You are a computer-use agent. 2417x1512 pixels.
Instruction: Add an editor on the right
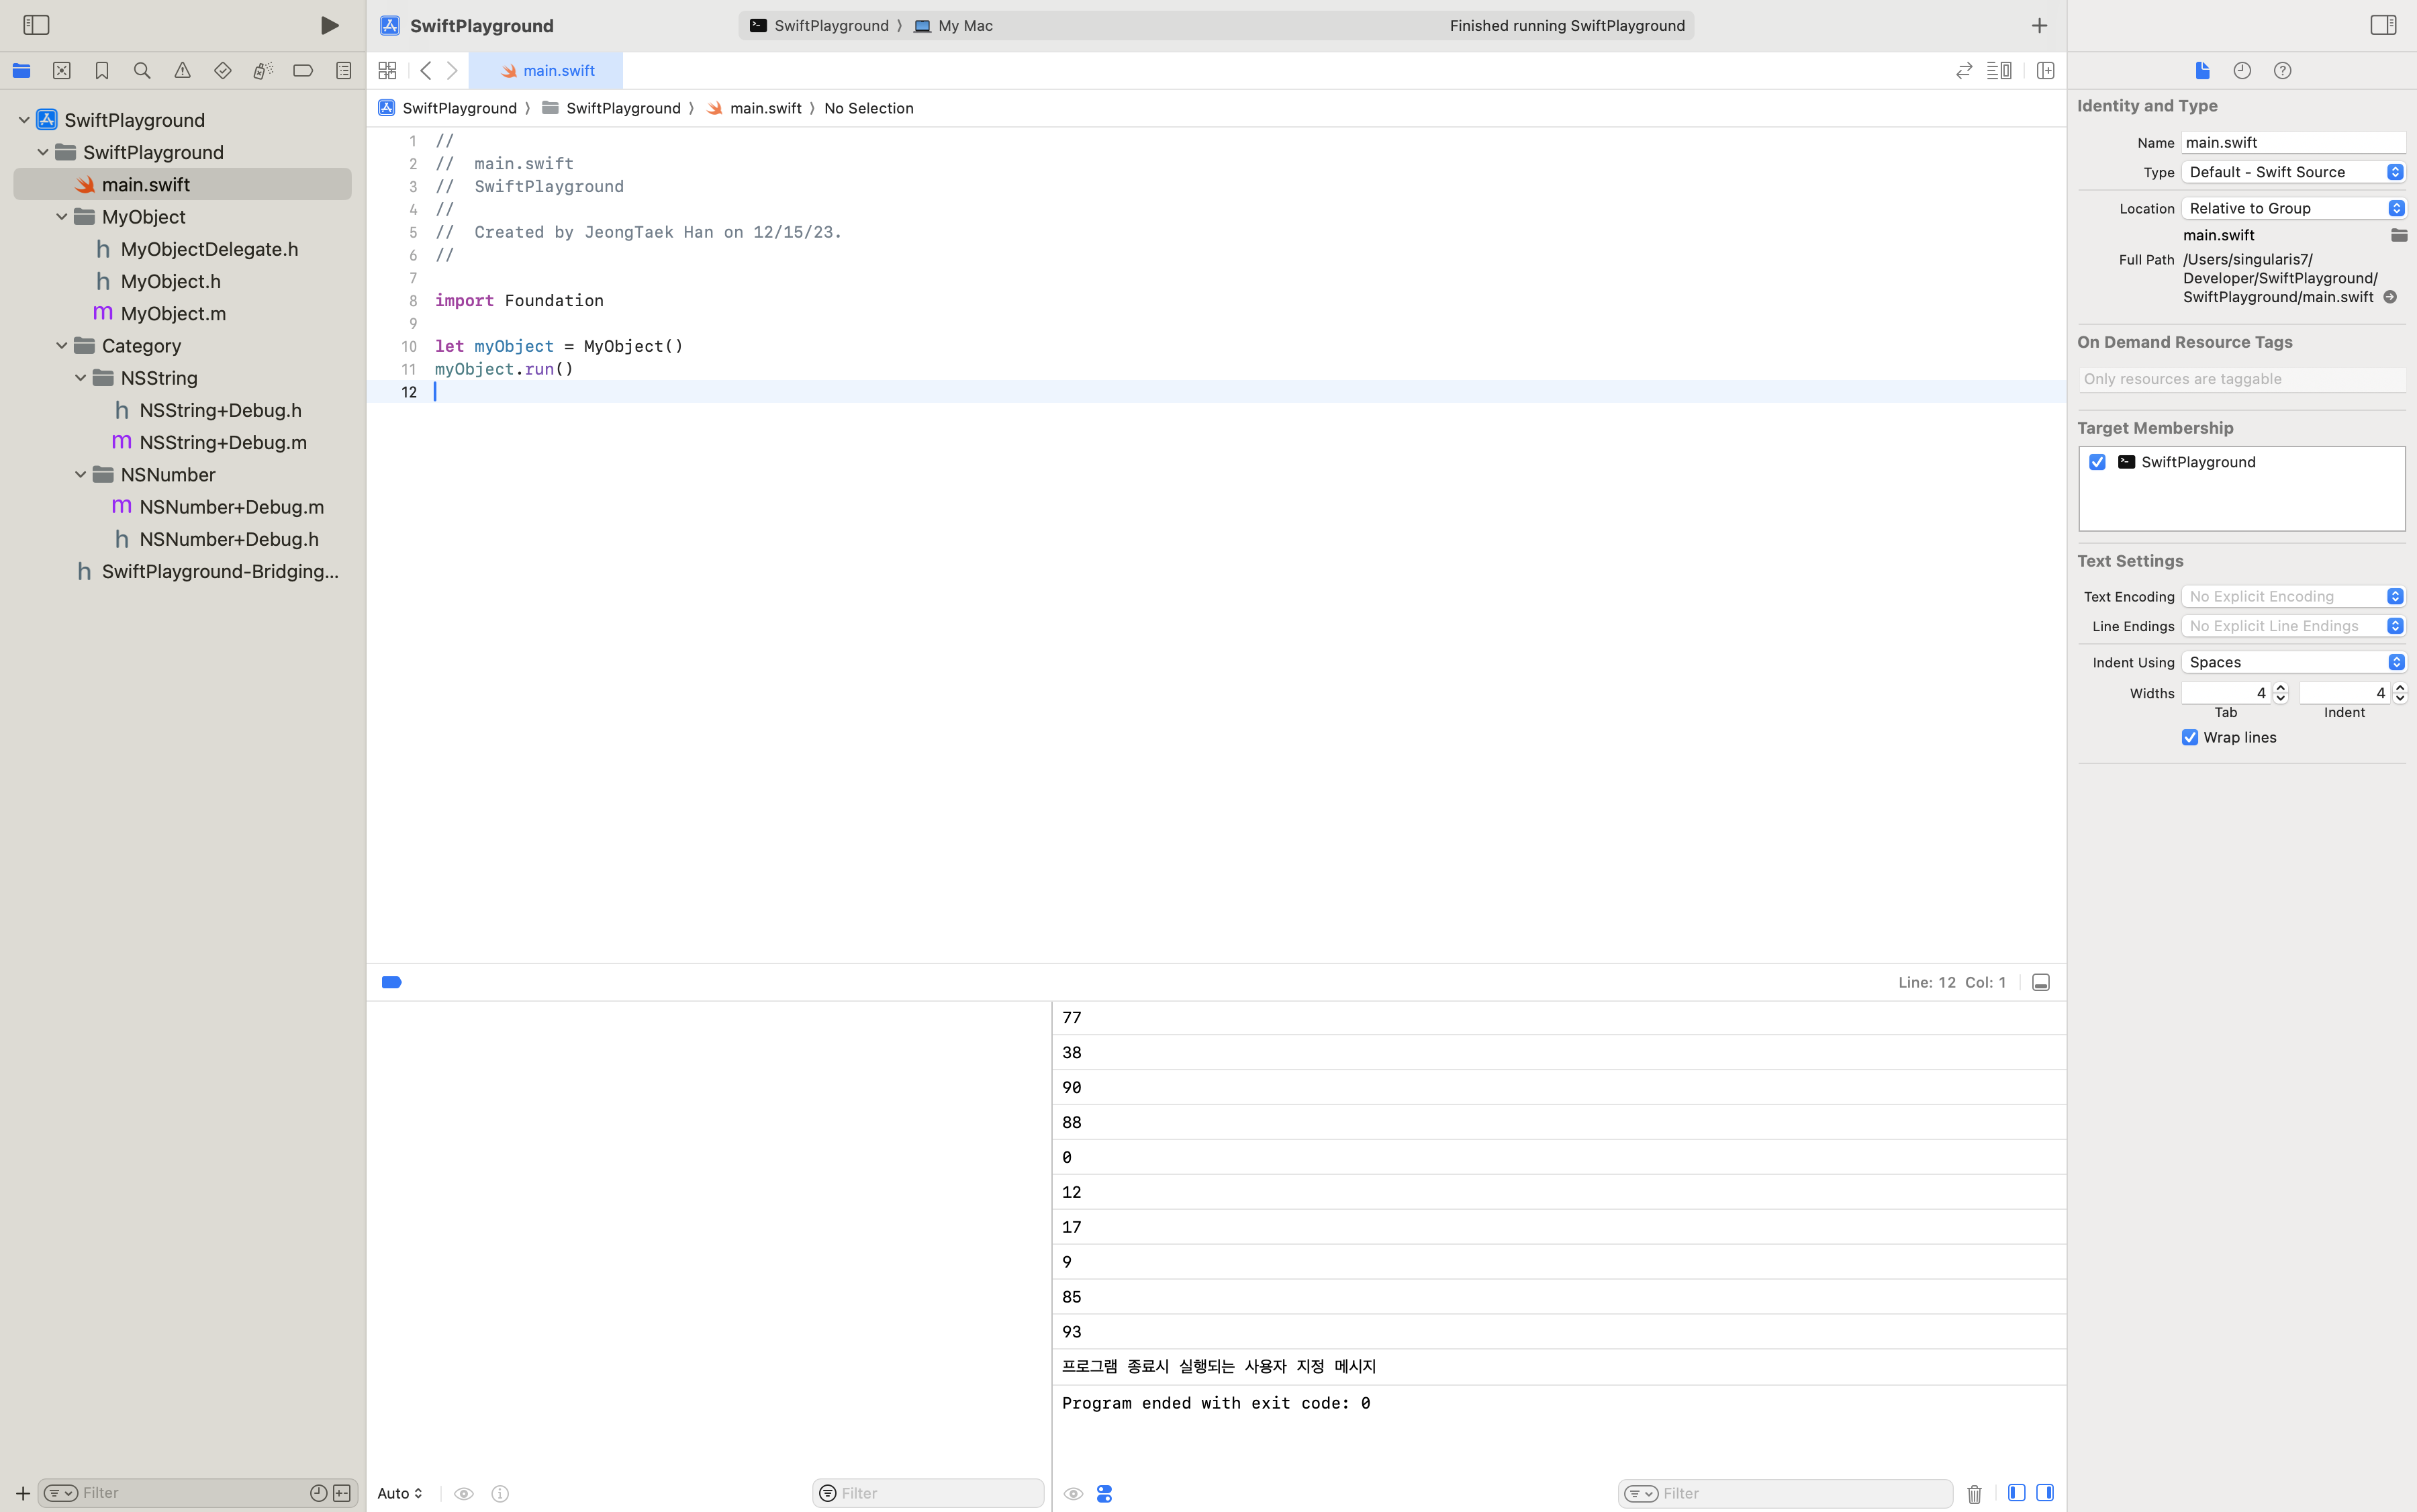2045,70
